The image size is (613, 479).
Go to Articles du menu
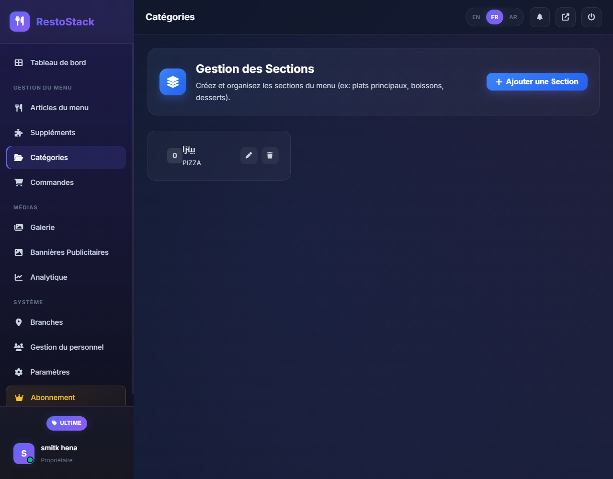[x=59, y=108]
